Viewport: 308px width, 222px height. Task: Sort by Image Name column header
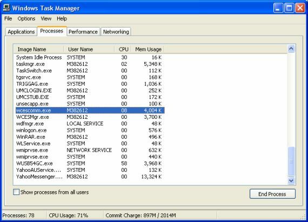(38, 49)
